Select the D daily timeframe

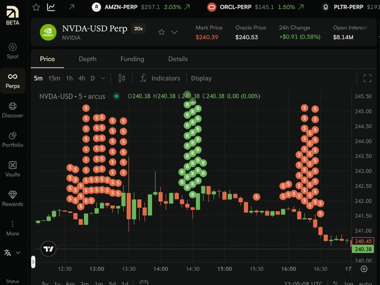coord(93,78)
